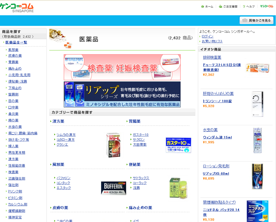The image size is (276, 222).
Task: Open 医薬品全一覧 in the sidebar
Action: 16,42
